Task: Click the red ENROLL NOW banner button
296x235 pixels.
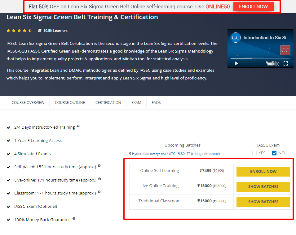Action: (253, 6)
